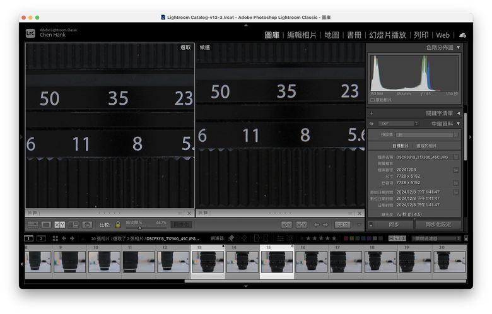The height and width of the screenshot is (314, 492).
Task: Add keyword with plus icon
Action: (x=372, y=113)
